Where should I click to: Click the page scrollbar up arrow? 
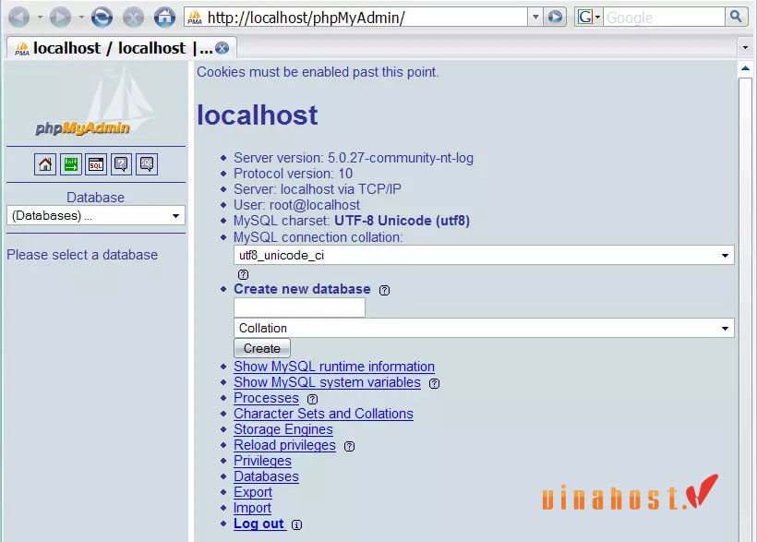pos(745,68)
